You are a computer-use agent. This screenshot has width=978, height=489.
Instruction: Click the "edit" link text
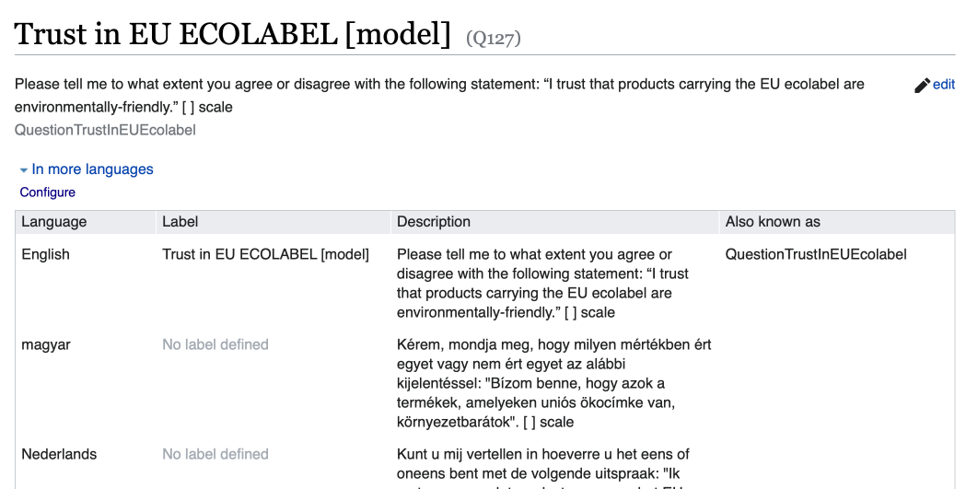tap(944, 85)
